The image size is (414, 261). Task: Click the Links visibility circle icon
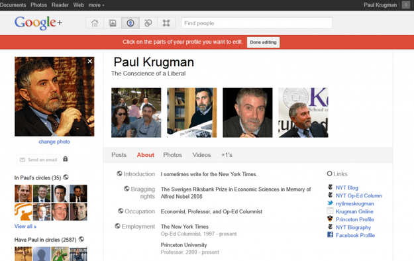click(329, 174)
